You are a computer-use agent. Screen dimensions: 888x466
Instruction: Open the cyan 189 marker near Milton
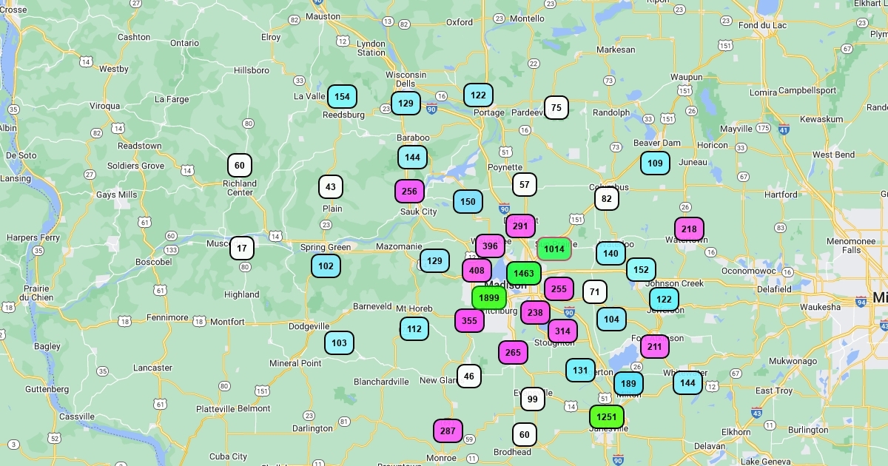628,383
